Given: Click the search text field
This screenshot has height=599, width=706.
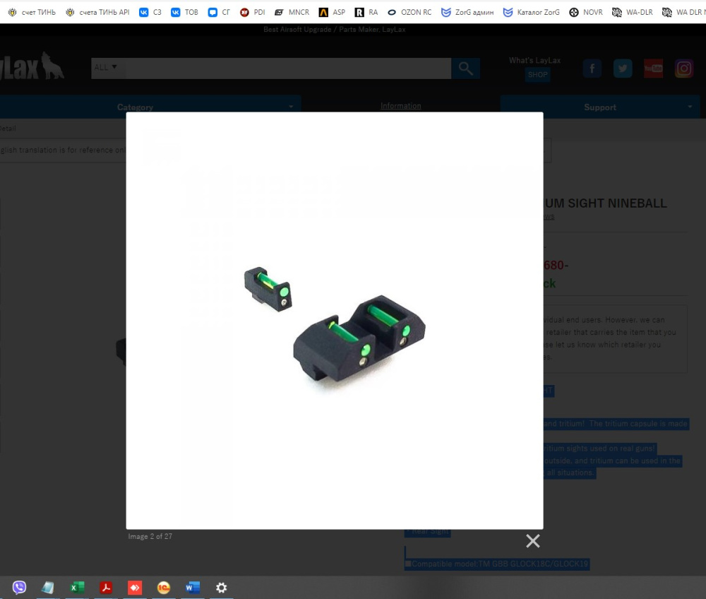Looking at the screenshot, I should 287,69.
